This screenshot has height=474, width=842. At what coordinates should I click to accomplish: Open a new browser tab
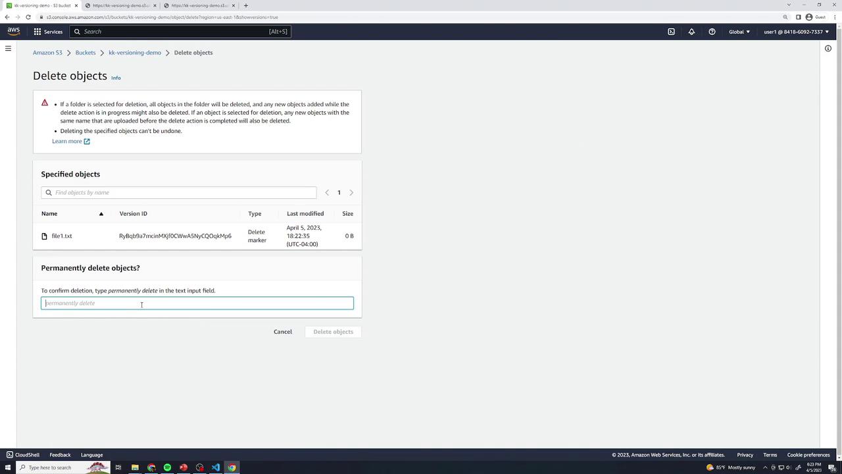(x=245, y=5)
